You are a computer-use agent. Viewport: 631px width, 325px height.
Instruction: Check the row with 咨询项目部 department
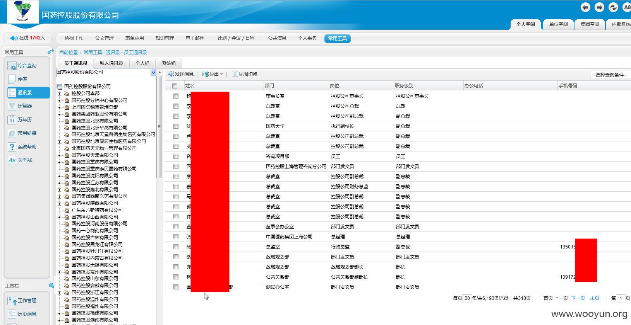(176, 157)
